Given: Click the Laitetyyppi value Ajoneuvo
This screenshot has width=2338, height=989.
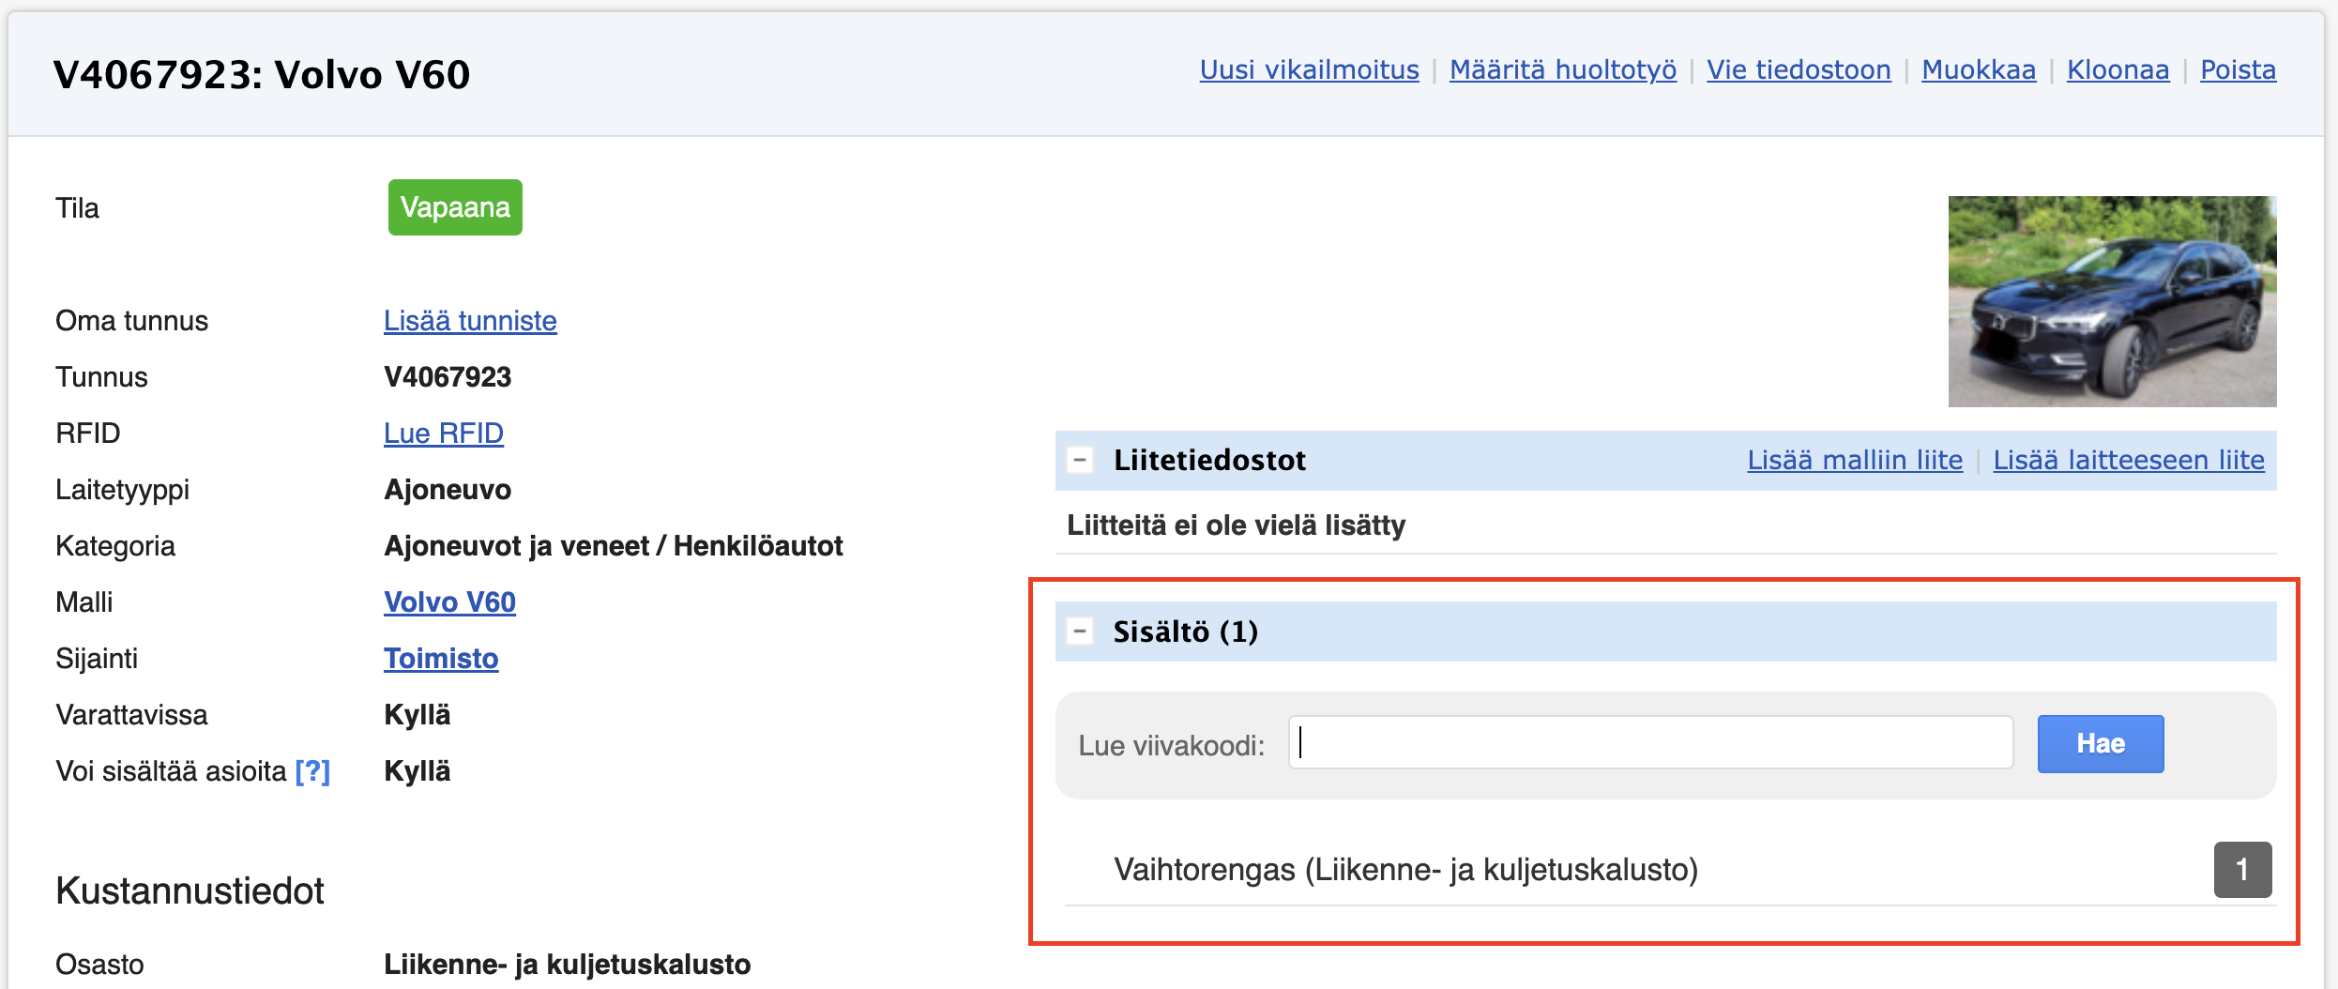Looking at the screenshot, I should click(448, 490).
